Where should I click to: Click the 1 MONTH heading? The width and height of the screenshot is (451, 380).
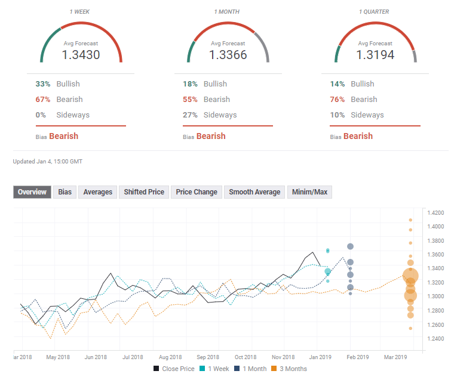(227, 12)
